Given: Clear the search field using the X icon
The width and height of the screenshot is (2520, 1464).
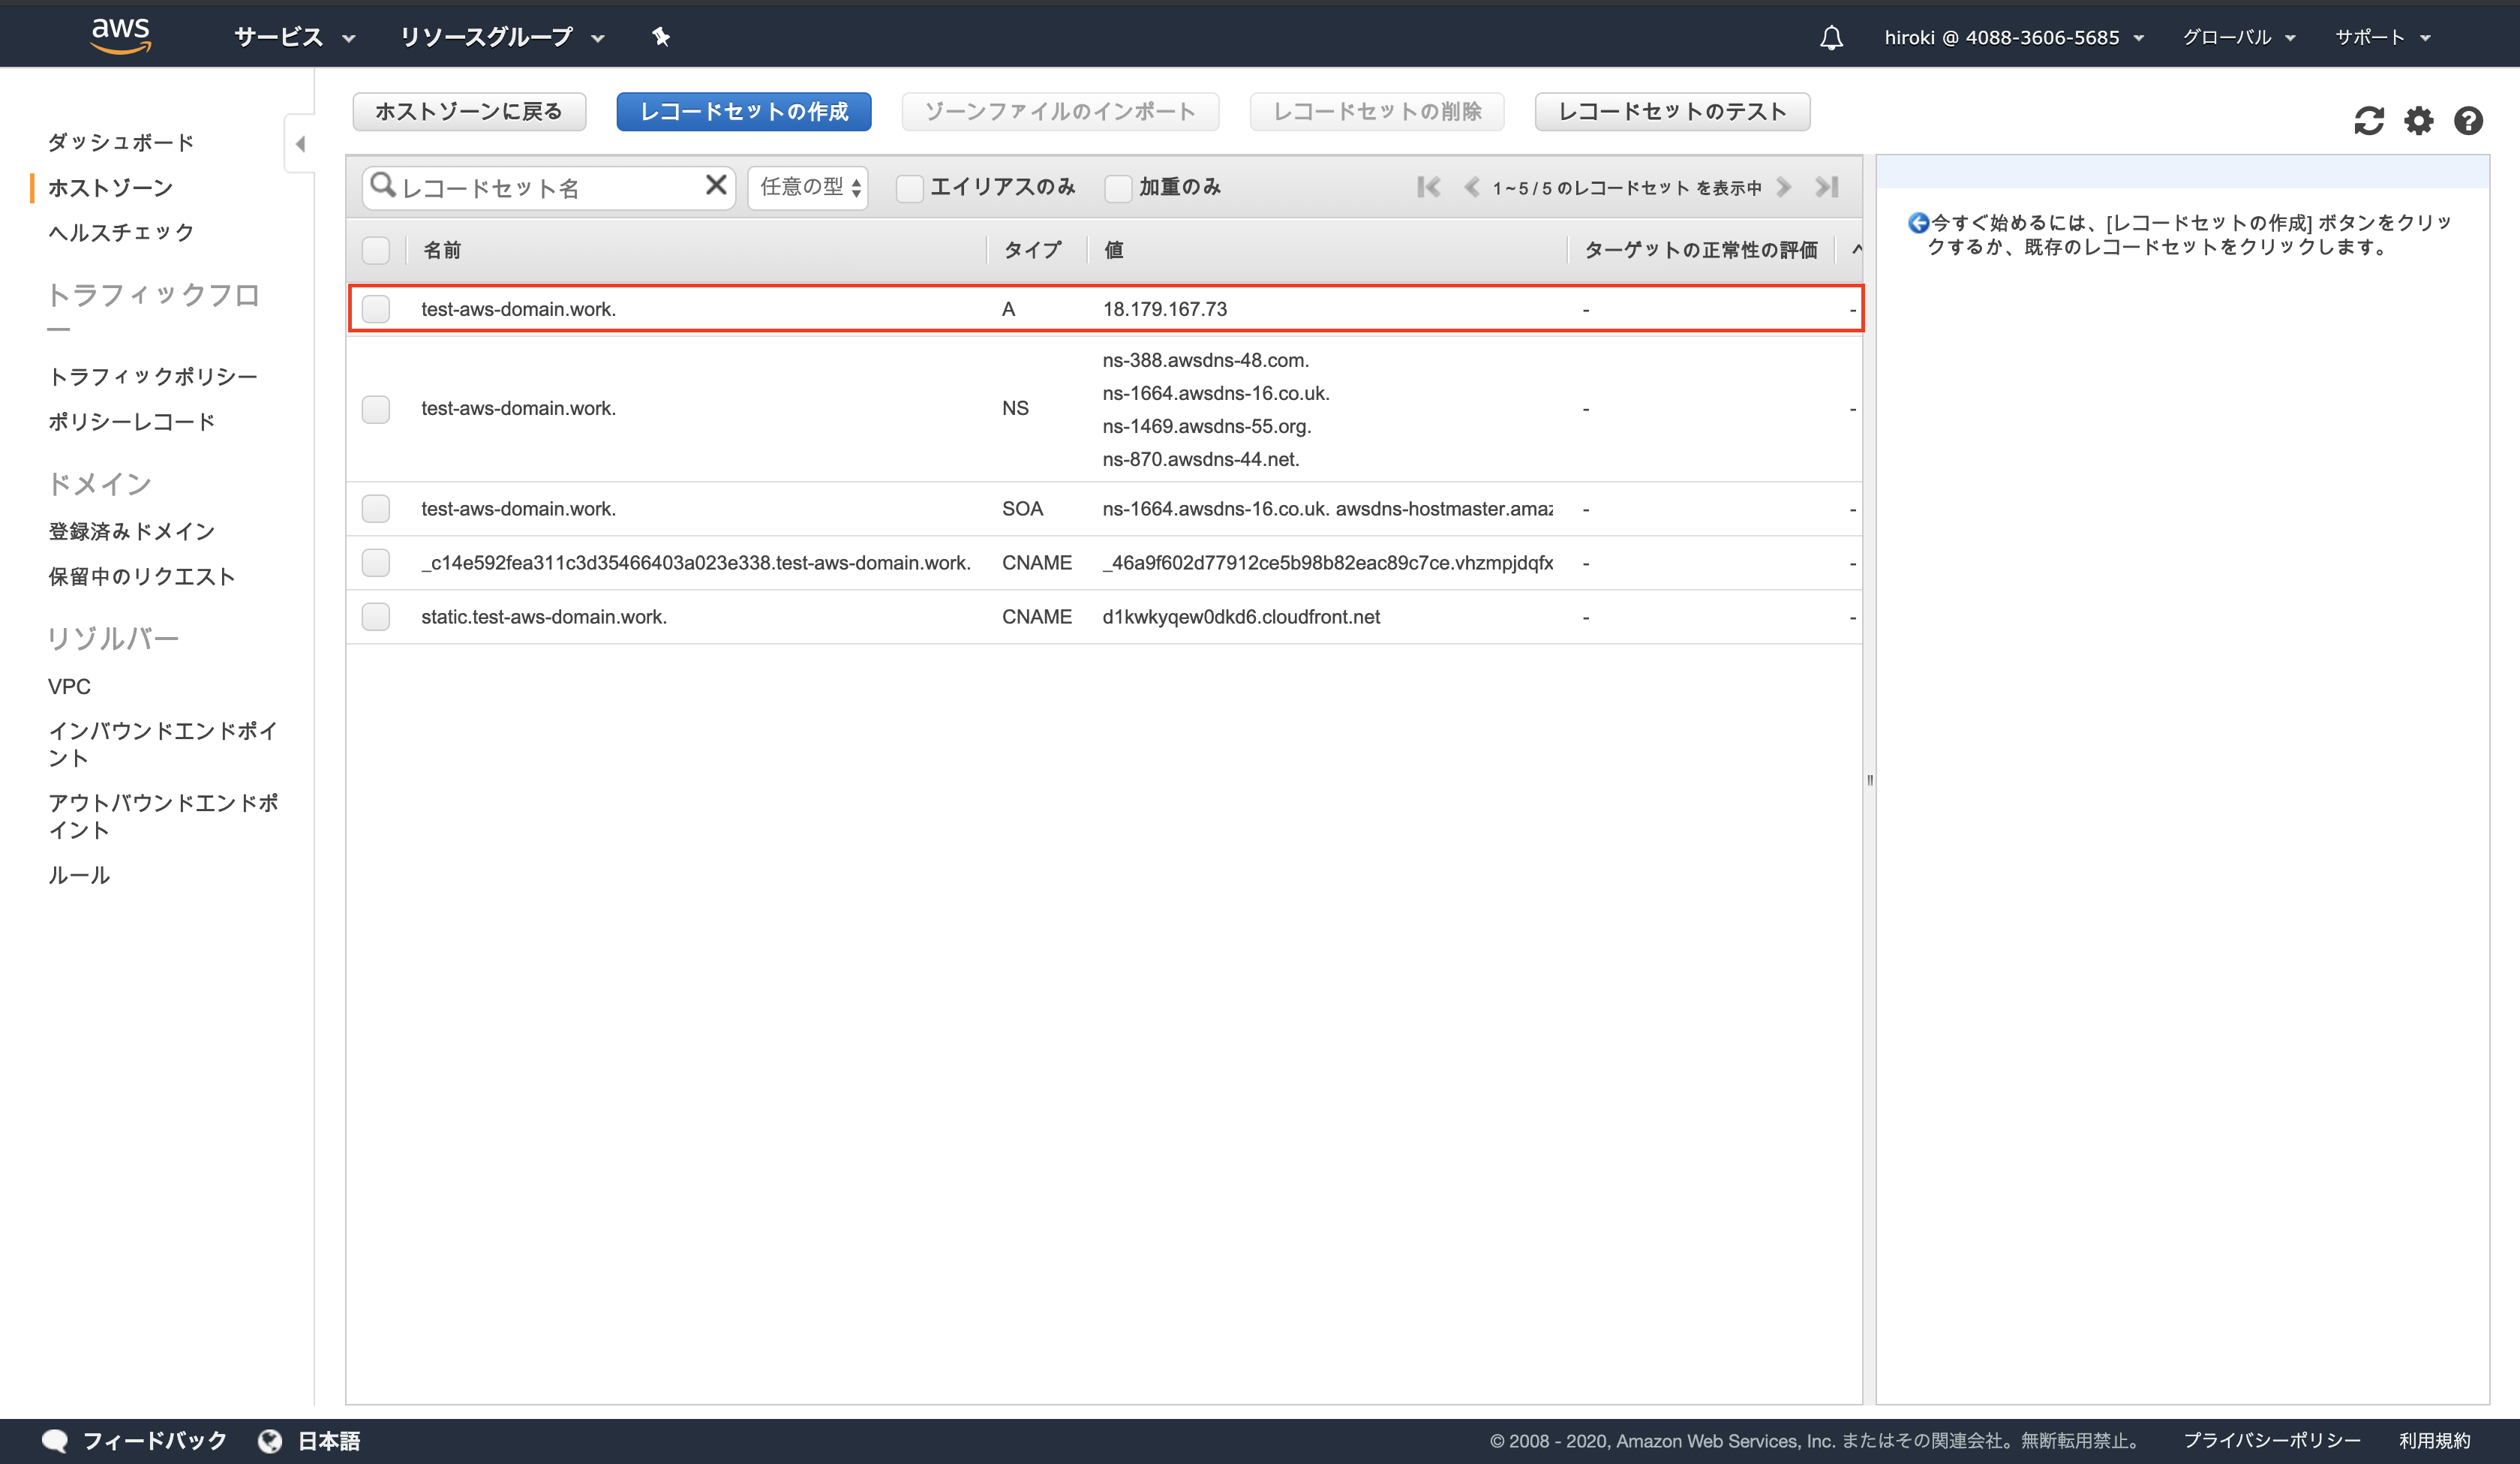Looking at the screenshot, I should [716, 185].
